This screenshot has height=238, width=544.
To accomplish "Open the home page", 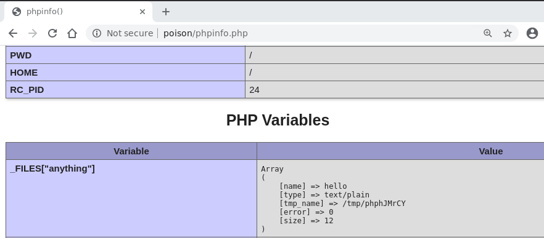I will 72,33.
